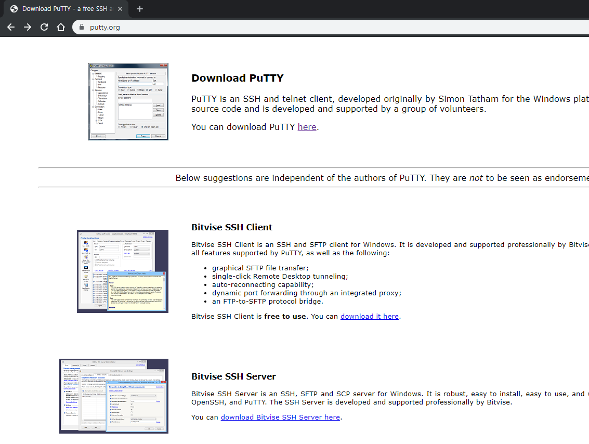This screenshot has height=444, width=589.
Task: Open the Bitvise SSH Server screenshot thumbnail
Action: [x=114, y=396]
